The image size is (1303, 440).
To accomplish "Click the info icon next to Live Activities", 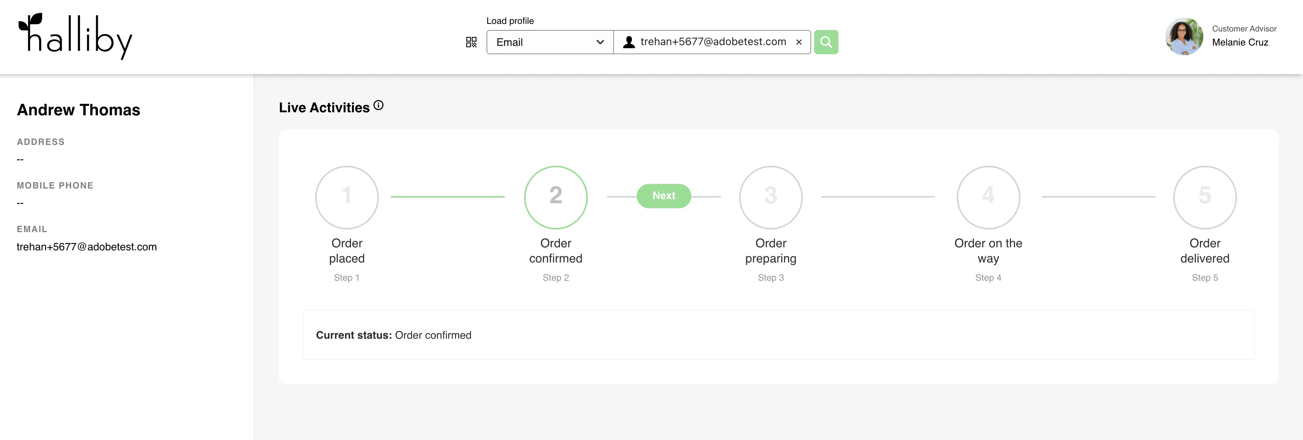I will coord(378,105).
